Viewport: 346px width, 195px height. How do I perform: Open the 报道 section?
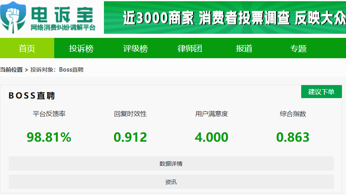click(244, 48)
